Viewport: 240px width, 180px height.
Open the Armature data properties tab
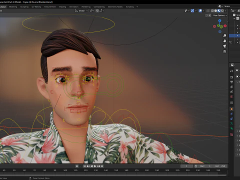[231, 123]
